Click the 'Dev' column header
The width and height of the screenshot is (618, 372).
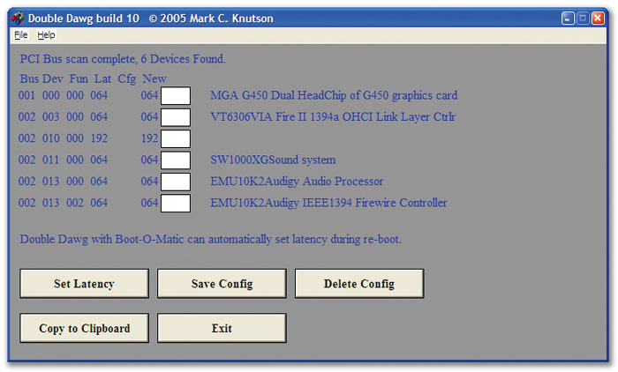point(52,78)
